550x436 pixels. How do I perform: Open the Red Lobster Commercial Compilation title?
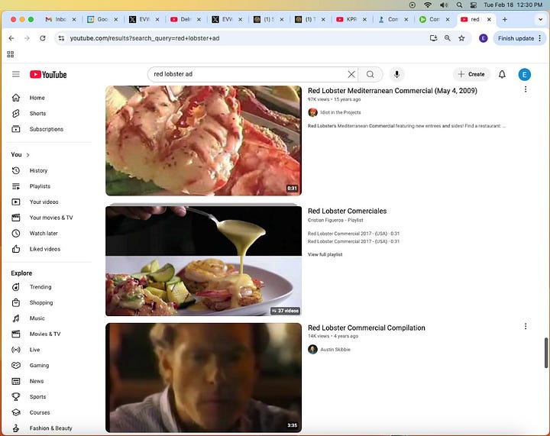366,328
